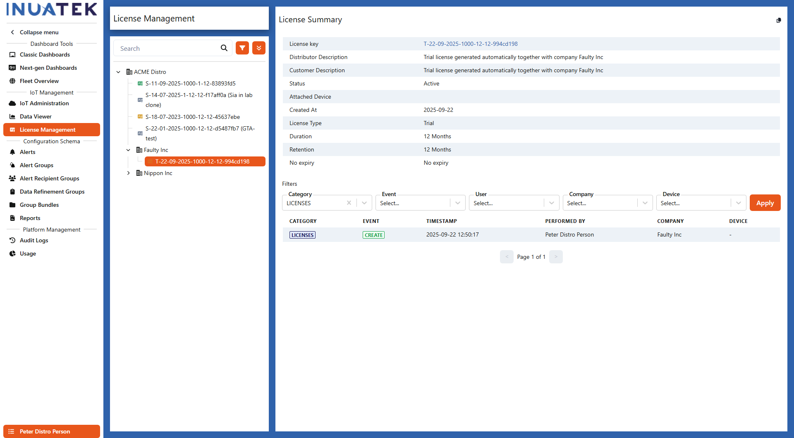Open Data Viewer from the sidebar
Screen dimensions: 794x438
(x=35, y=116)
